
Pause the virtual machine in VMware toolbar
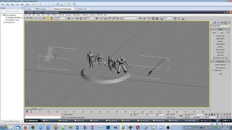33,5
